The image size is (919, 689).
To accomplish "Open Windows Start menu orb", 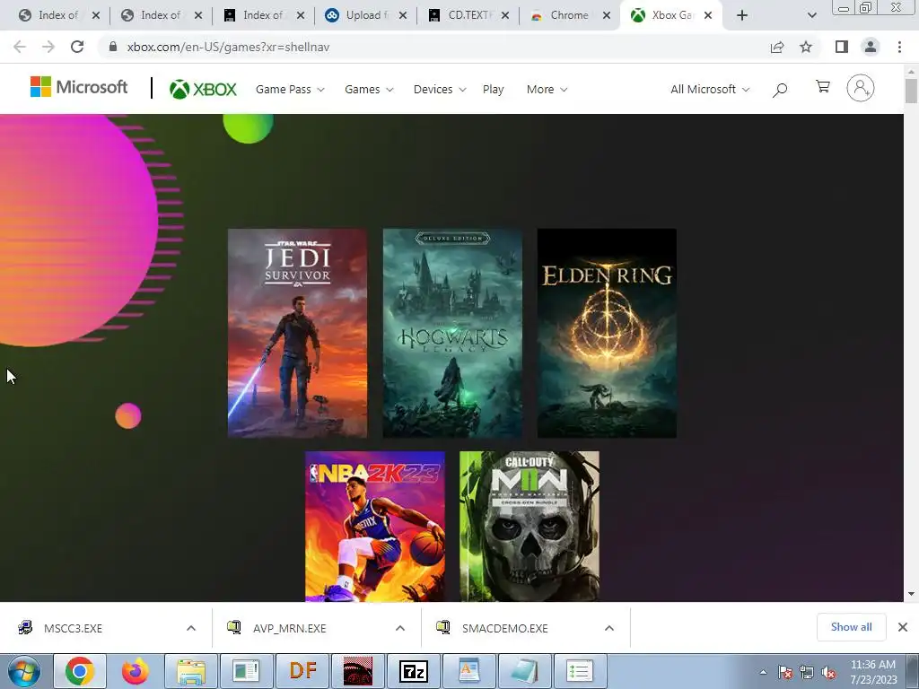I will (x=24, y=671).
